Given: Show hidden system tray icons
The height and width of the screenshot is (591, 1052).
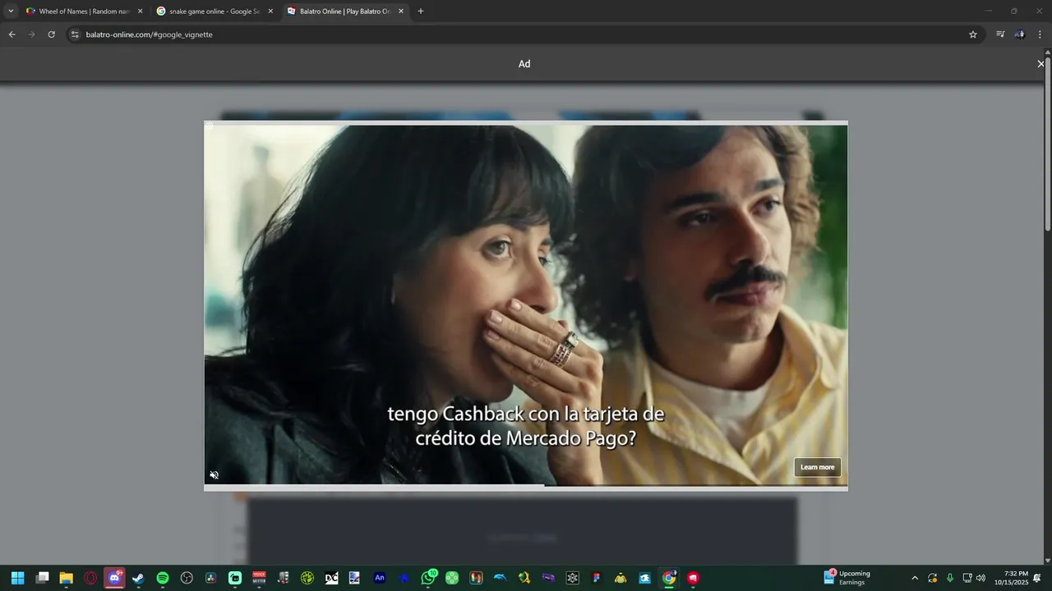Looking at the screenshot, I should pos(915,578).
